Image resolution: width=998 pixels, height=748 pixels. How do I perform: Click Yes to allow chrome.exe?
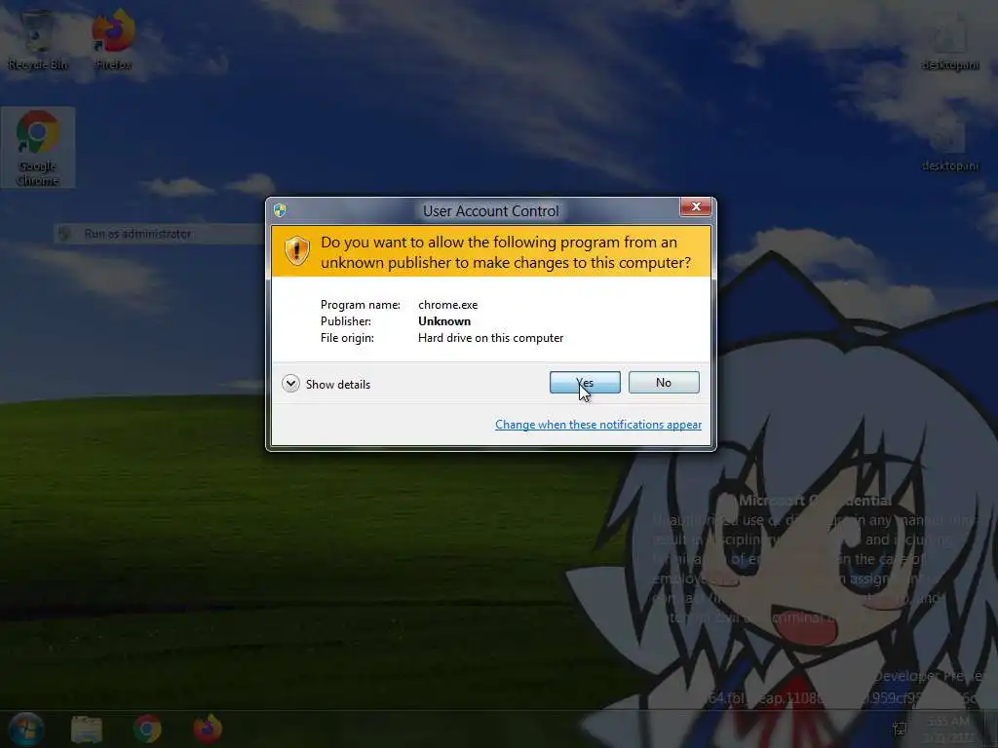click(x=585, y=382)
